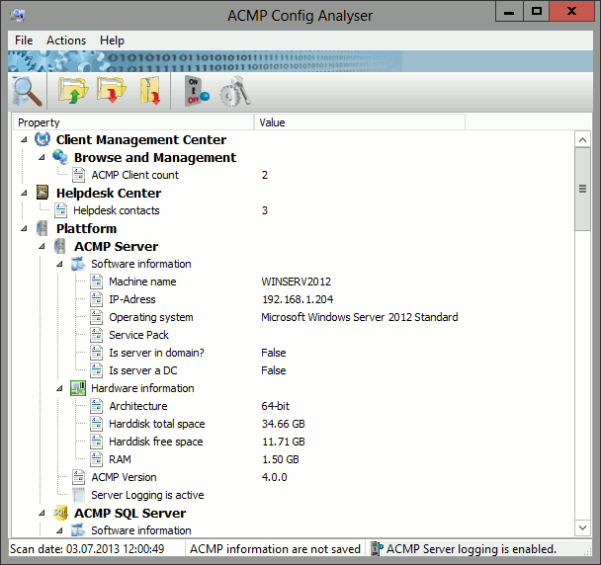Image resolution: width=601 pixels, height=565 pixels.
Task: Click Microsoft Windows Server 2012 Standard value
Action: (360, 317)
